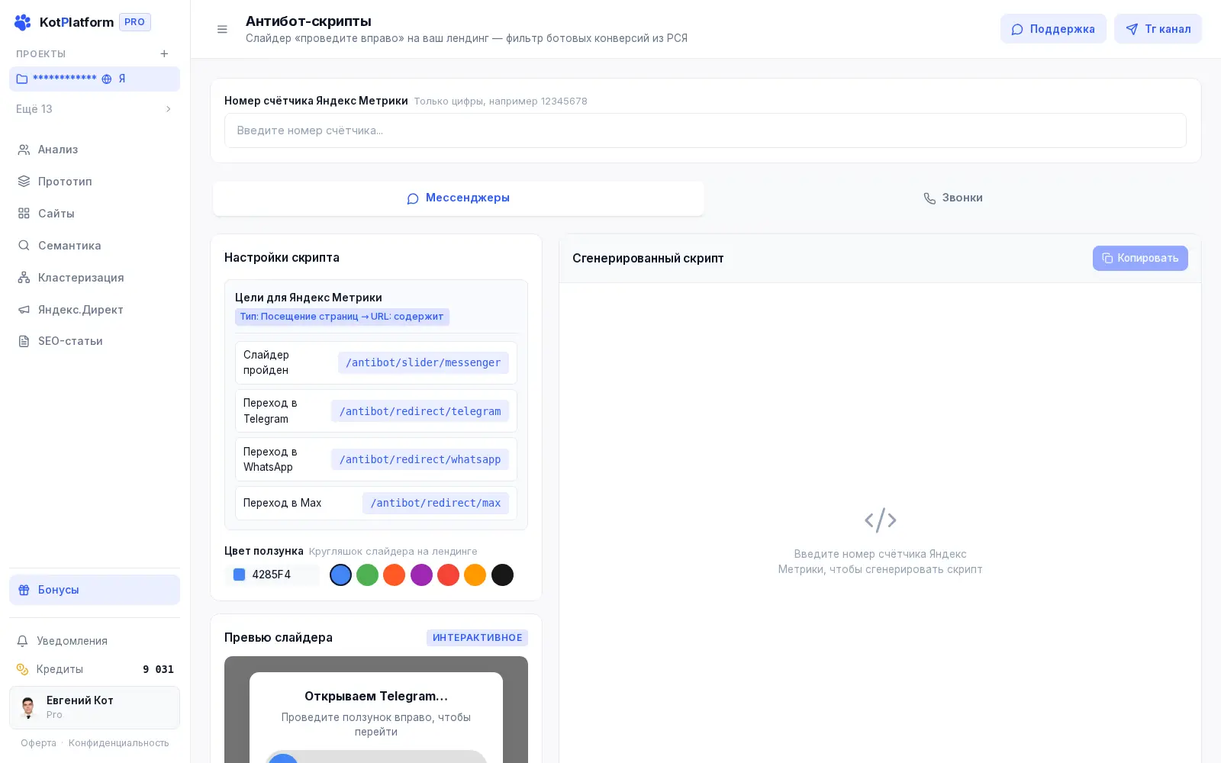Open Уведомления in the sidebar
Image resolution: width=1221 pixels, height=763 pixels.
click(x=95, y=641)
